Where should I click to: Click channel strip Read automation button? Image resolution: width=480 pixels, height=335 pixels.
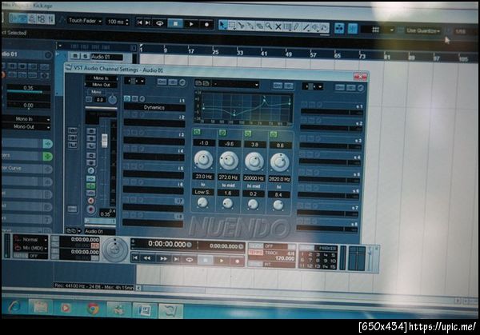coord(91,155)
